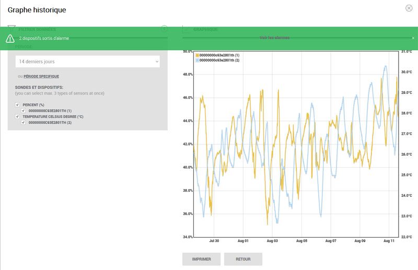
Task: Select legend label 00000000c93e2801th (1)
Action: click(x=219, y=55)
